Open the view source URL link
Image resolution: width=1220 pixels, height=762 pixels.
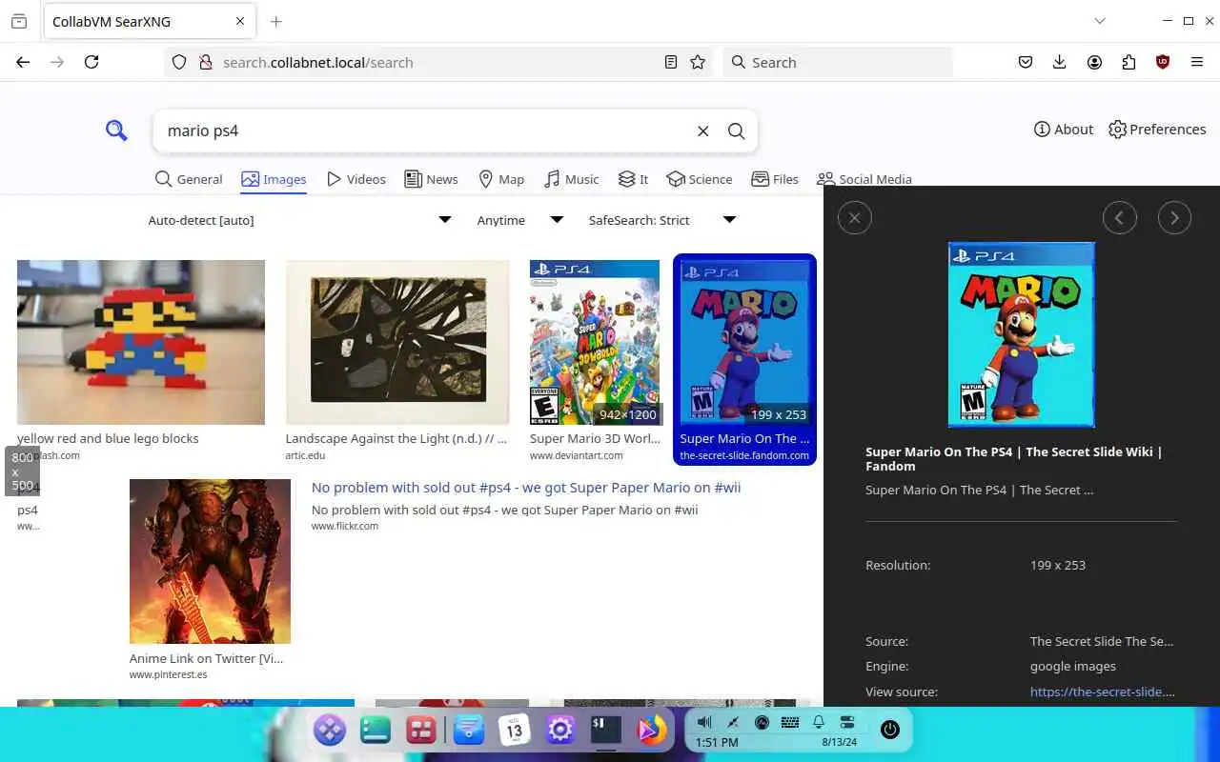tap(1103, 692)
